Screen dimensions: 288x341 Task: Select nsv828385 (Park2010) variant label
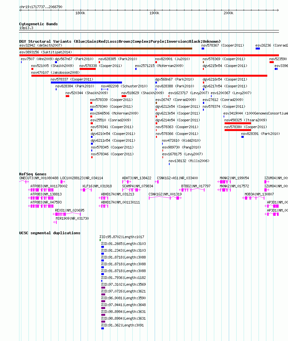(118, 59)
